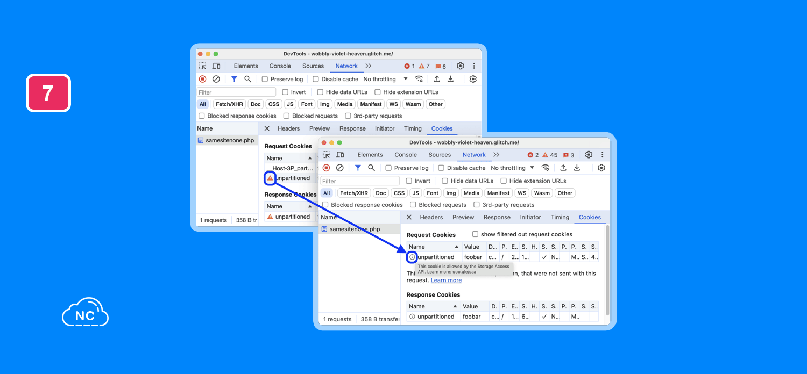Viewport: 807px width, 374px height.
Task: Select Img filter in back window
Action: 324,104
